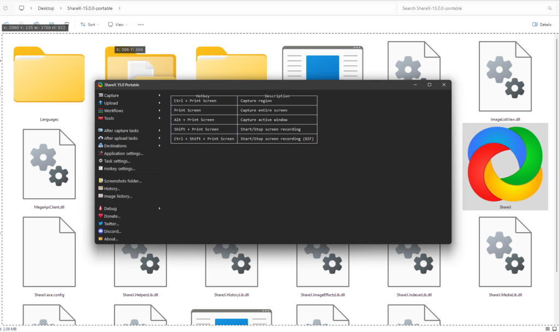
Task: Open the Capture menu in ShareX
Action: coord(111,96)
